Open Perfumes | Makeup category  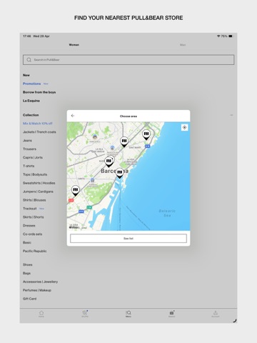click(x=37, y=290)
